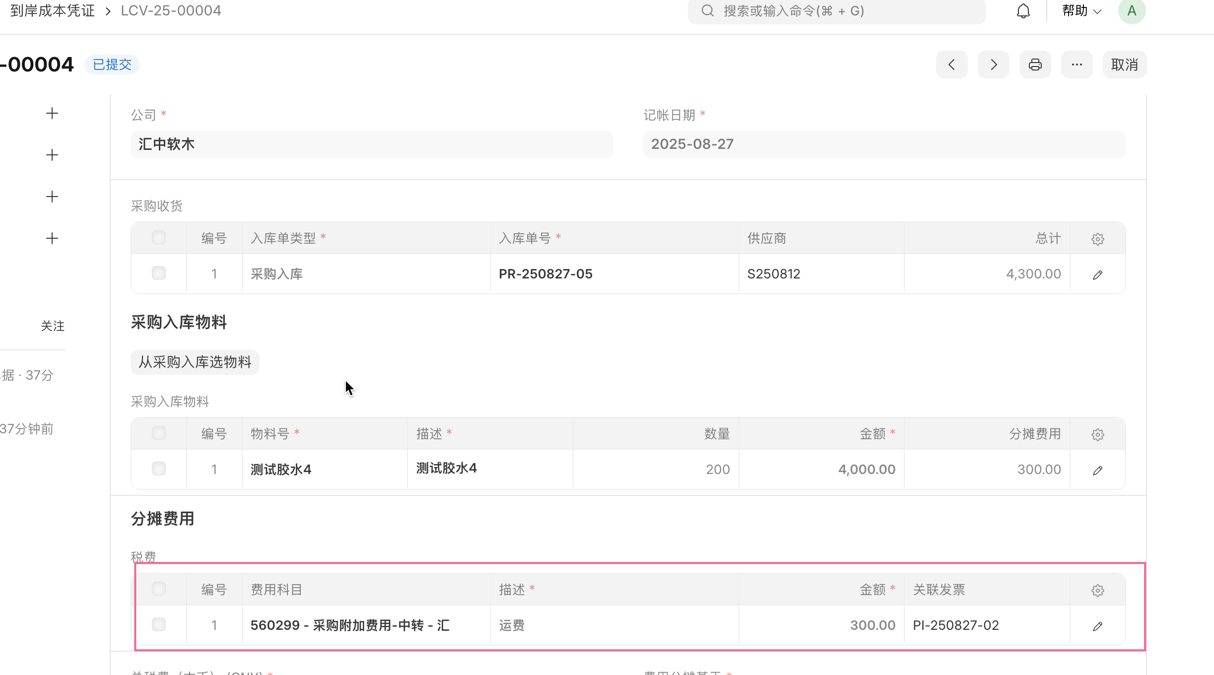Open gear settings of 税费 table
This screenshot has height=675, width=1214.
1097,591
